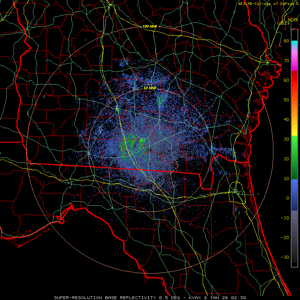300x300 pixels.
Task: Click the NEXR label above the color scale
Action: click(293, 20)
